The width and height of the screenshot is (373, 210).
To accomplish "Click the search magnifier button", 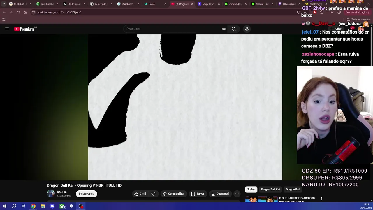I will 234,29.
